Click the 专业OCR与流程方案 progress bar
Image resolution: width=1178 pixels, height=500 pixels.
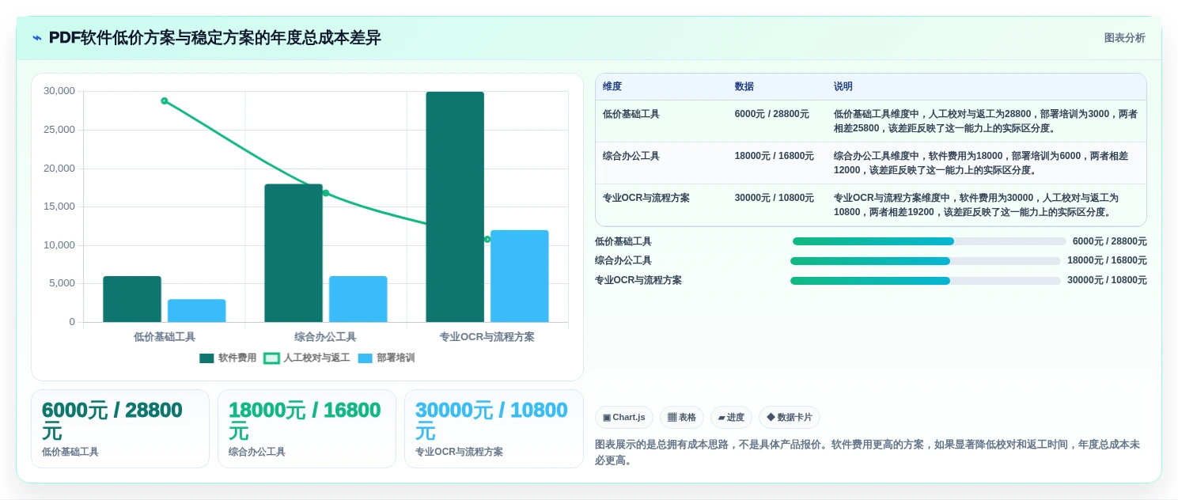pos(926,281)
